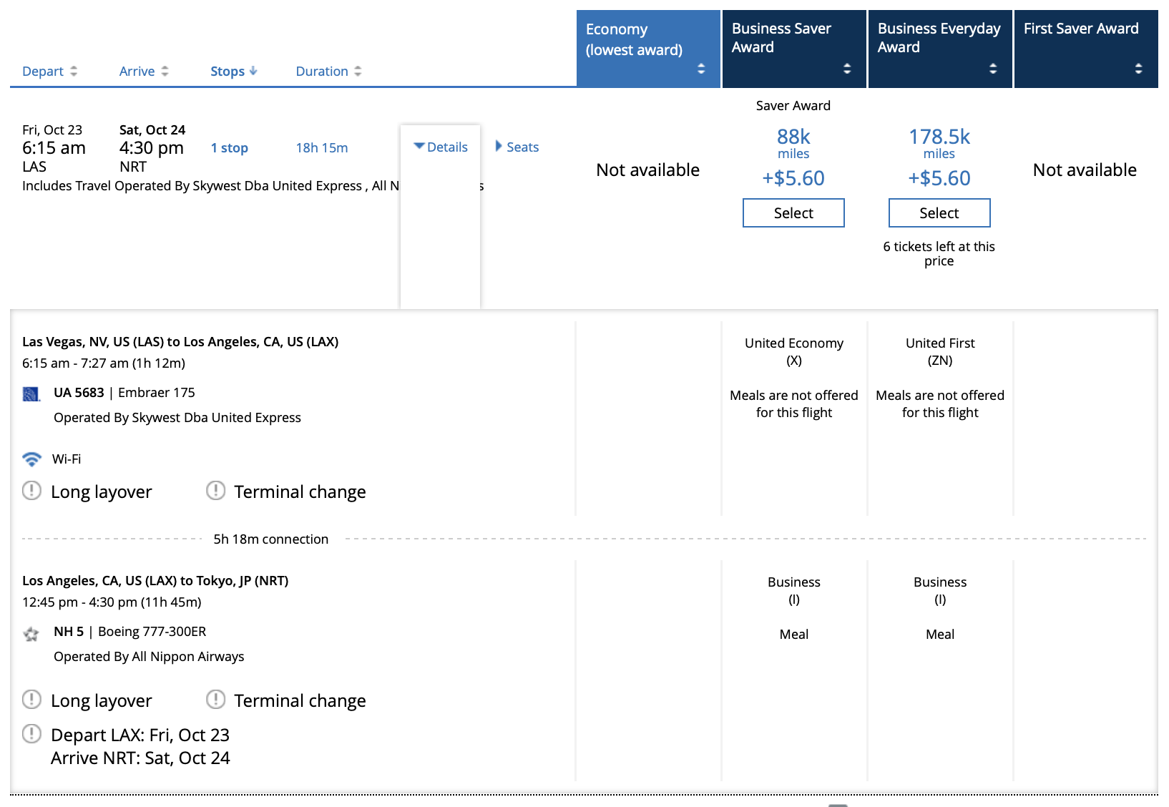Click the Boeing 777-300ER aircraft text
Image resolution: width=1169 pixels, height=807 pixels.
[x=152, y=632]
